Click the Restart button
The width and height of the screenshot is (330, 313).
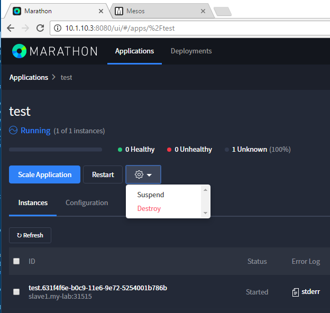pos(103,174)
